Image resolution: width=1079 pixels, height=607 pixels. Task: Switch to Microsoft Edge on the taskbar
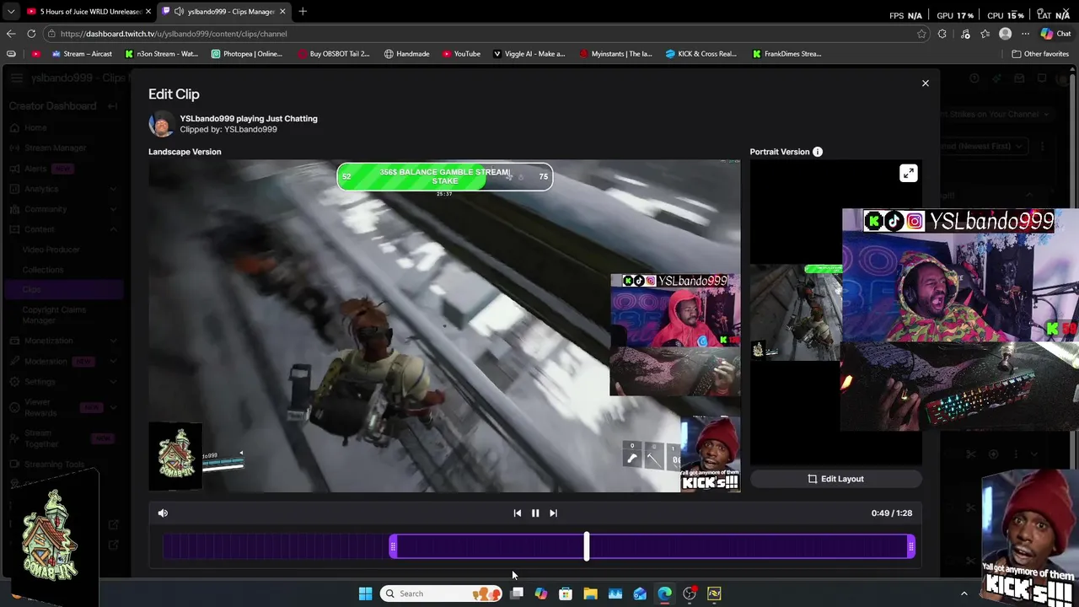coord(664,594)
